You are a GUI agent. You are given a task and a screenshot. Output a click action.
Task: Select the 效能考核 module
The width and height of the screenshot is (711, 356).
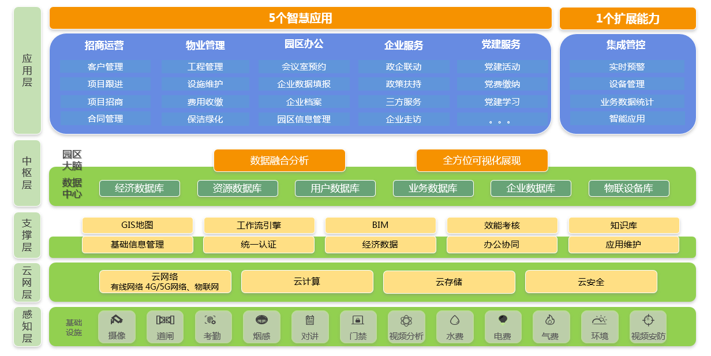(502, 225)
